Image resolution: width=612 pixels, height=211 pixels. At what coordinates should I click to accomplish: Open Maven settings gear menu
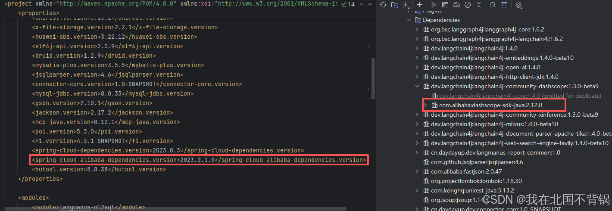coord(518,5)
